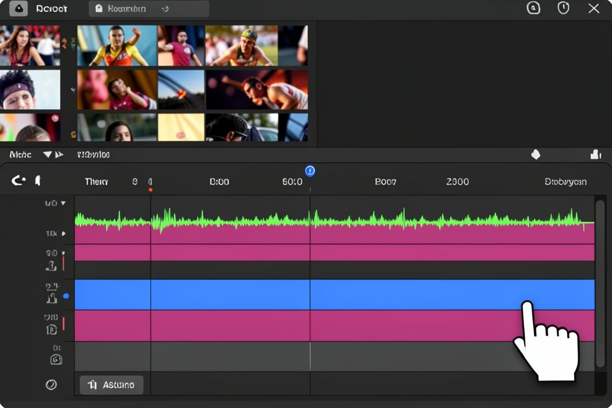Select the blue clip on the timeline
The height and width of the screenshot is (408, 612).
tap(335, 295)
